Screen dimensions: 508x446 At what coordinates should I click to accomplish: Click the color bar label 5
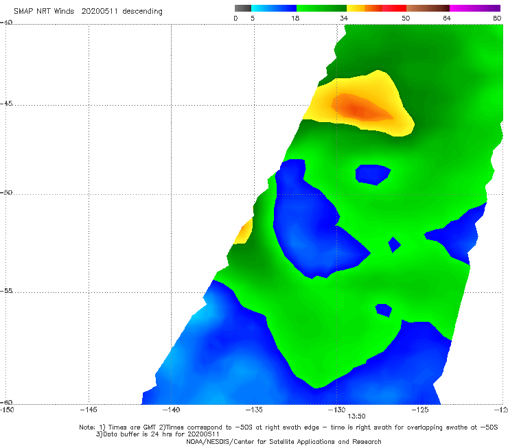[253, 19]
